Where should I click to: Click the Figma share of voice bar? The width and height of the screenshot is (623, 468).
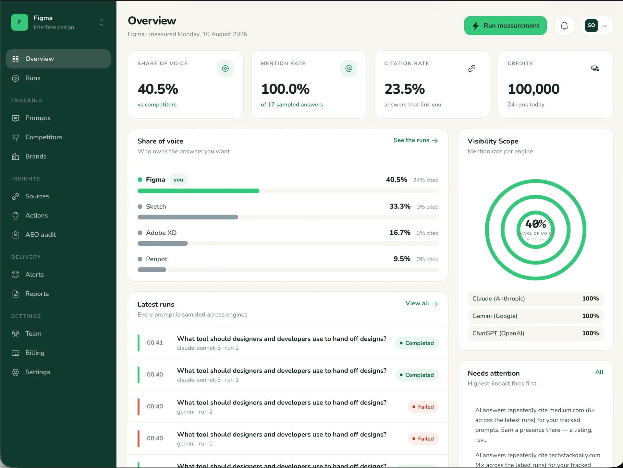tap(288, 191)
